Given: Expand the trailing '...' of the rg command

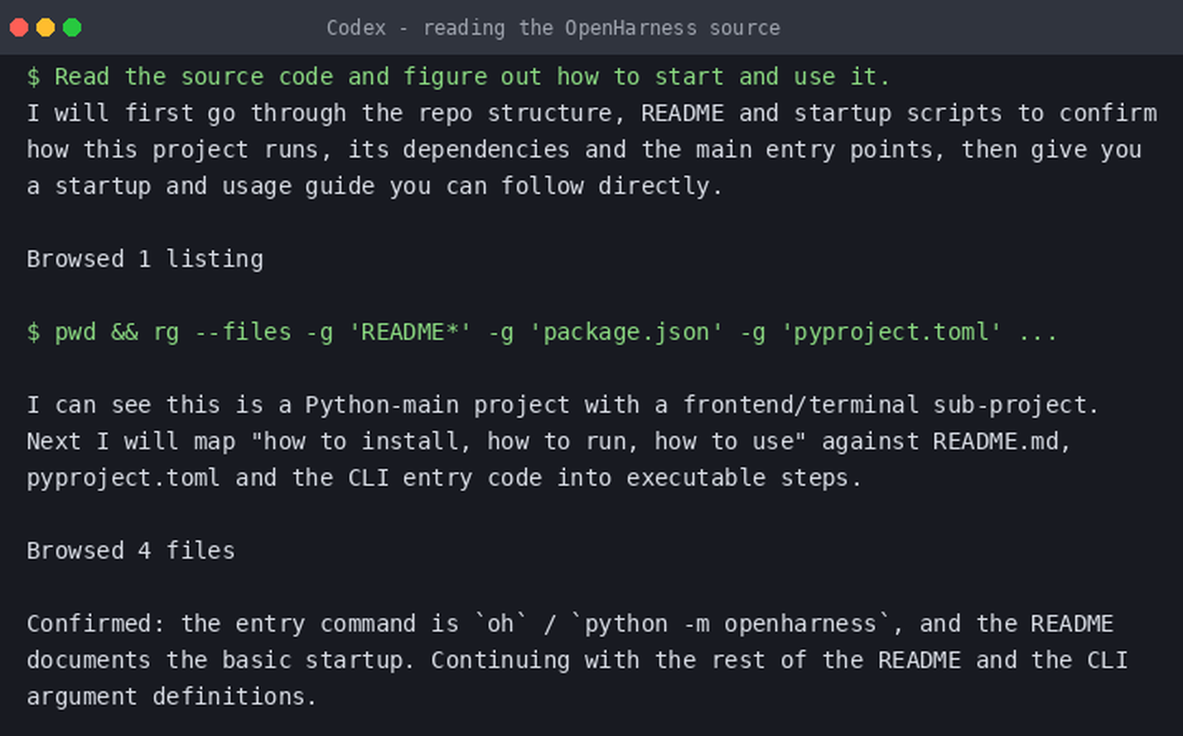Looking at the screenshot, I should pyautogui.click(x=1038, y=333).
